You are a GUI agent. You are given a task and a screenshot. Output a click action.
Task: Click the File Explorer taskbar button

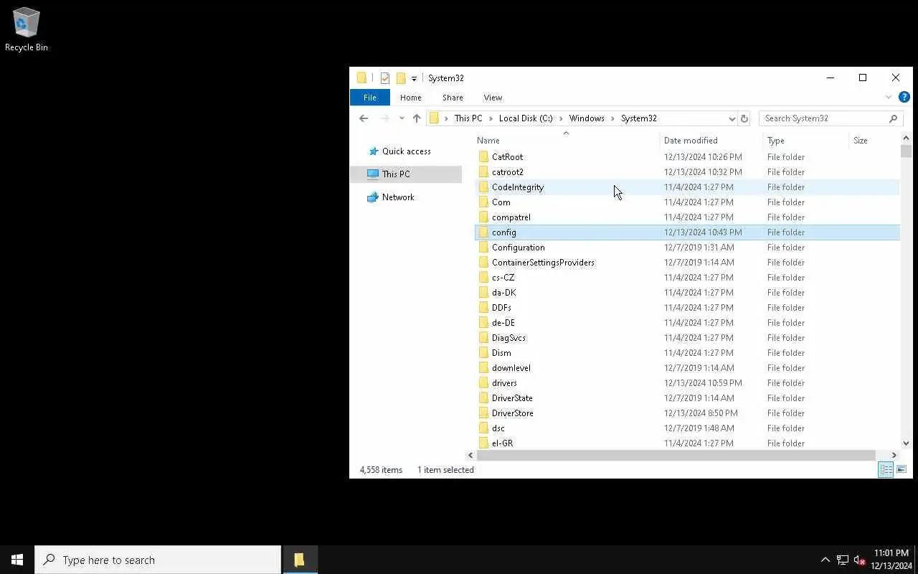tap(299, 560)
